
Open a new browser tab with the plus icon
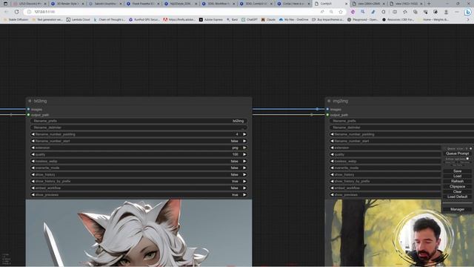point(429,4)
